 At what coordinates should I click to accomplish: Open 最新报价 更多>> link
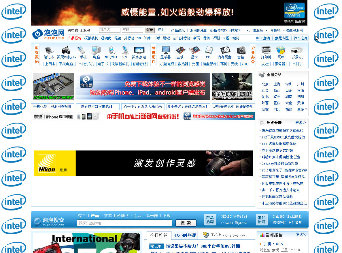click(x=301, y=235)
